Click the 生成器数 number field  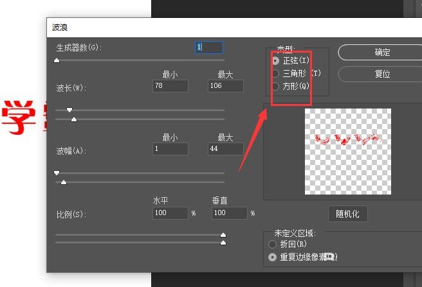(209, 48)
